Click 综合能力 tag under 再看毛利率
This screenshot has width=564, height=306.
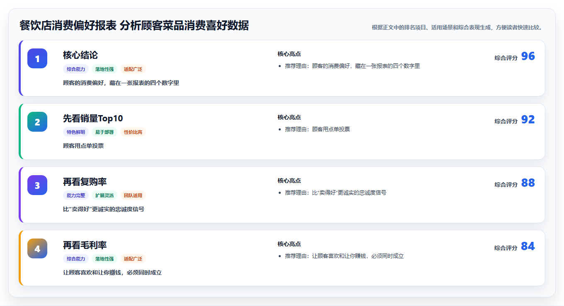point(76,259)
